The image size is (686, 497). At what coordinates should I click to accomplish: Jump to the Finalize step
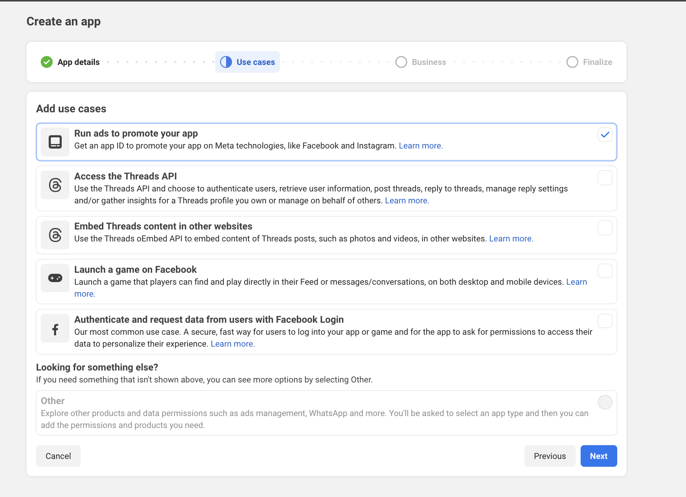point(589,62)
